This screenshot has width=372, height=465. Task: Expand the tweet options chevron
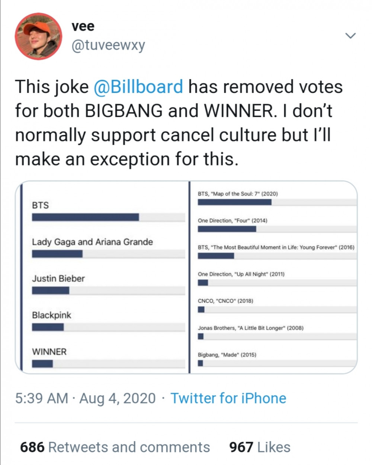coord(350,36)
